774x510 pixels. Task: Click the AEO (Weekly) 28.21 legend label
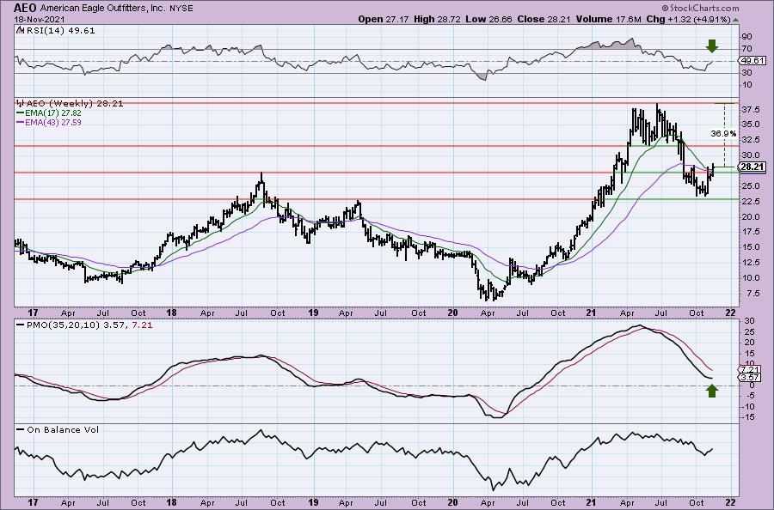pyautogui.click(x=74, y=104)
